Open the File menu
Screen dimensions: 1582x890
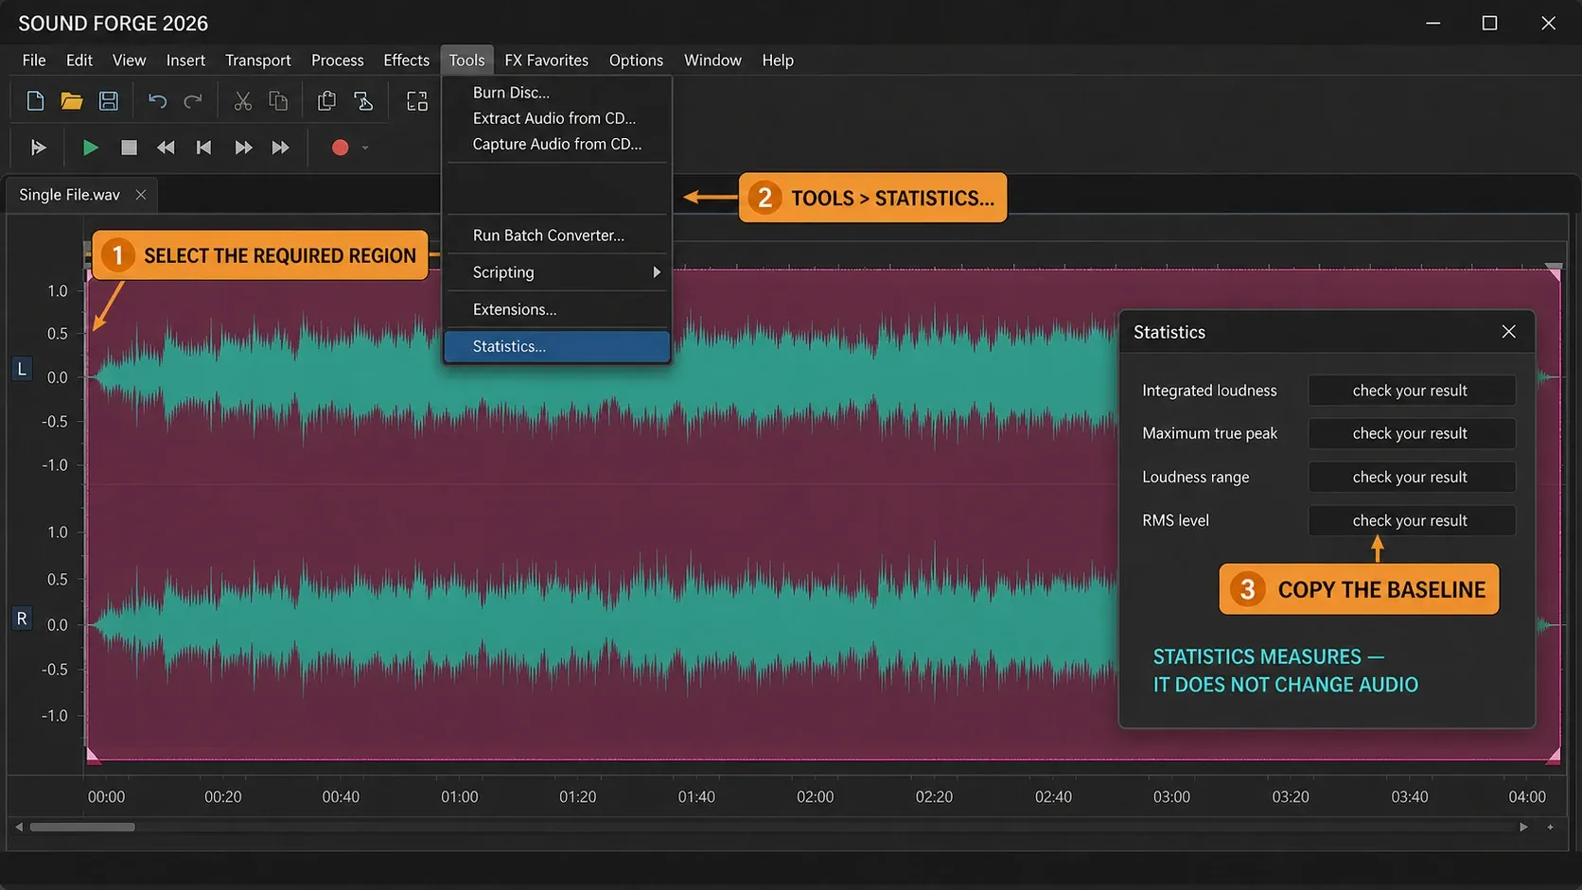pyautogui.click(x=34, y=60)
